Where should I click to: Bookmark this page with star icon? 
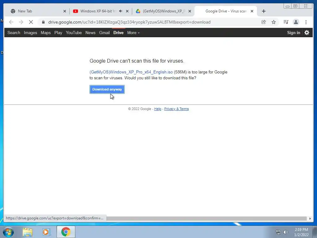(x=274, y=22)
